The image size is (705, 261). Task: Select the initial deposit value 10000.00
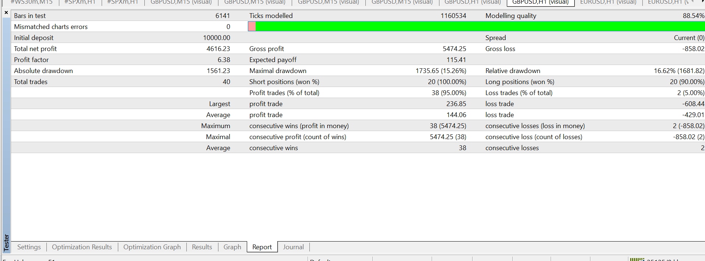click(x=217, y=38)
